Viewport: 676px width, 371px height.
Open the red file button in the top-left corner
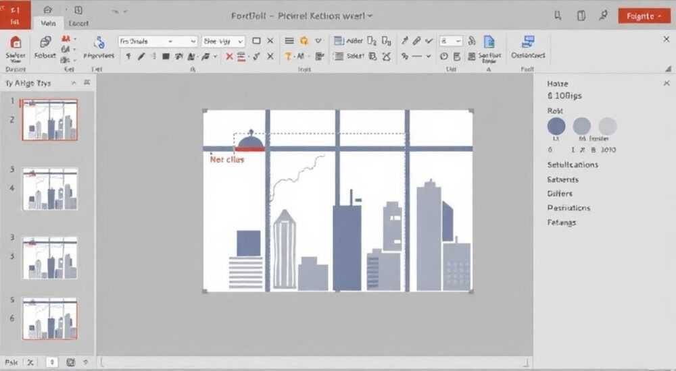[15, 15]
